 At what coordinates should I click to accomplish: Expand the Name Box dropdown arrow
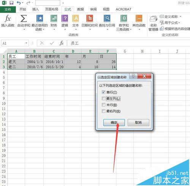[x=26, y=43]
